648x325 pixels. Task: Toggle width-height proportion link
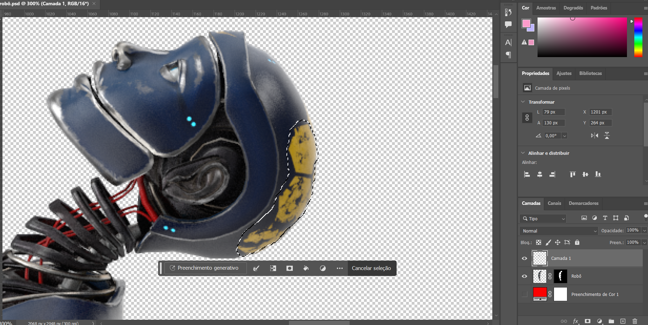coord(527,118)
